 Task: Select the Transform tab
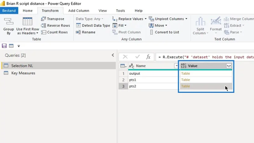pos(50,10)
